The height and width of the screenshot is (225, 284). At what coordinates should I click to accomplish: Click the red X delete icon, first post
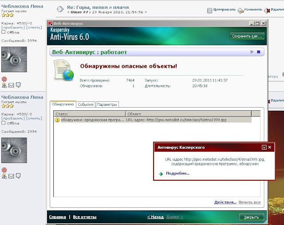pos(267,11)
